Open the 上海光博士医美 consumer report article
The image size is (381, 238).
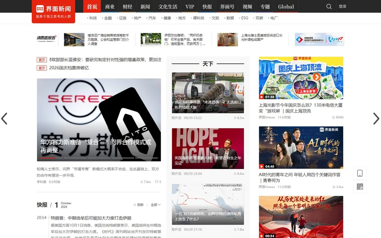coord(262,37)
